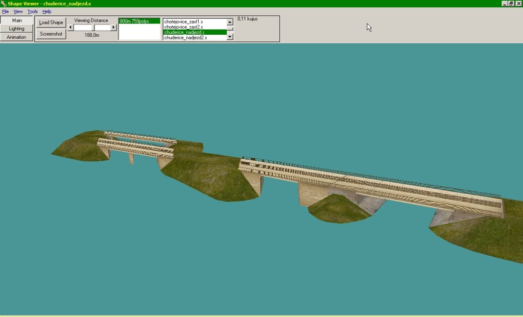This screenshot has height=317, width=523.
Task: Select the 800m 759polys LOD entry
Action: pos(139,21)
